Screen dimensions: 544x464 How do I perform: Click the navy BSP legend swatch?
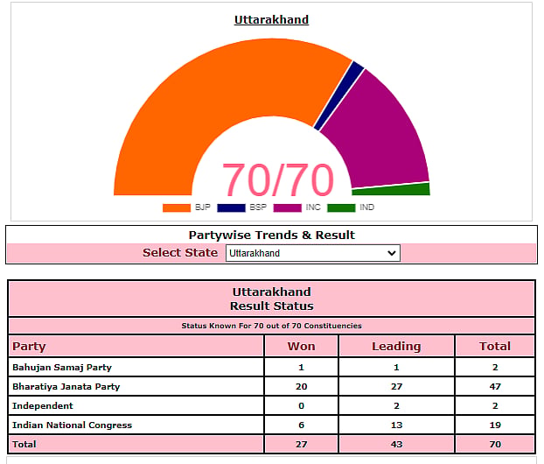pos(231,207)
